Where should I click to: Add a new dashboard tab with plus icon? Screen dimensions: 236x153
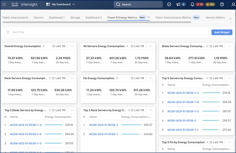(230, 19)
